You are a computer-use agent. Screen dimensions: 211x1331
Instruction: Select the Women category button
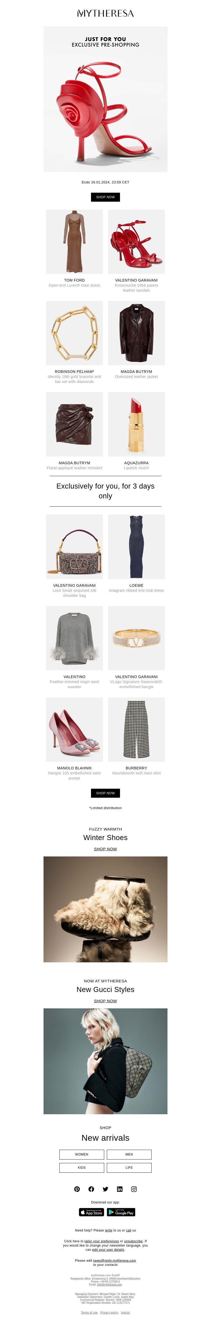82,1154
